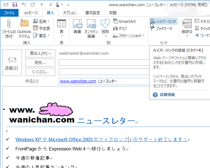
Task: Open the ファイル tab
Action: pos(9,13)
